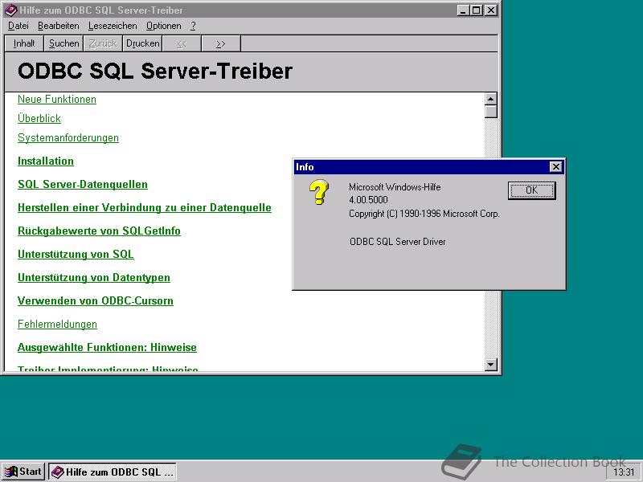643x482 pixels.
Task: Maximize the help window
Action: pyautogui.click(x=476, y=10)
